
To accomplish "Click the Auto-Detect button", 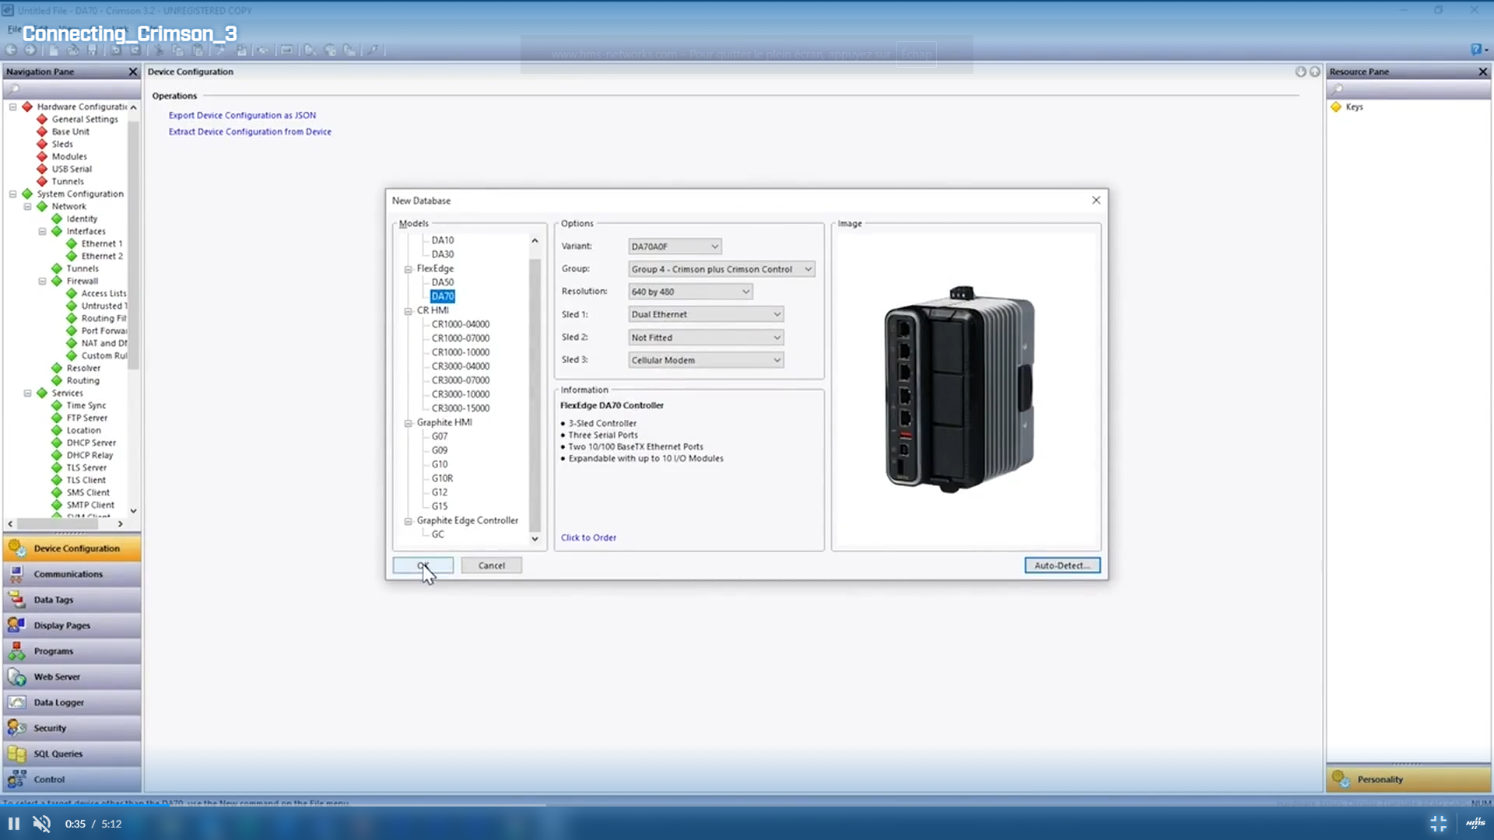I will pos(1062,565).
